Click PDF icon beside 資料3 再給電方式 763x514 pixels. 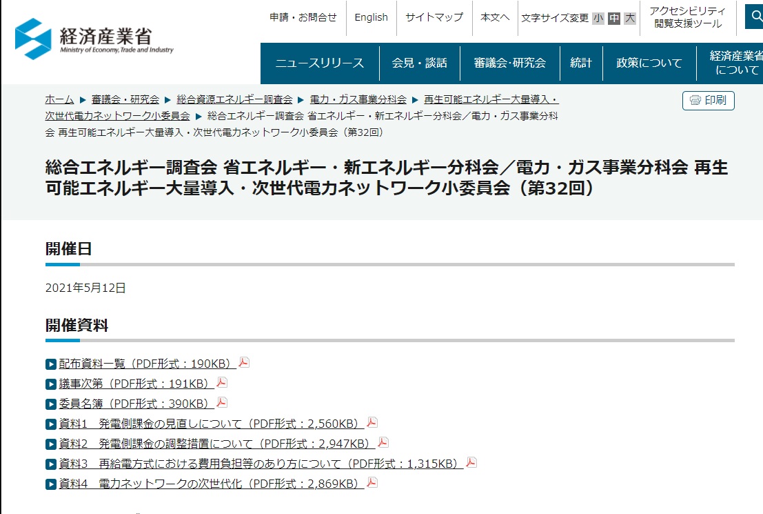pyautogui.click(x=471, y=463)
